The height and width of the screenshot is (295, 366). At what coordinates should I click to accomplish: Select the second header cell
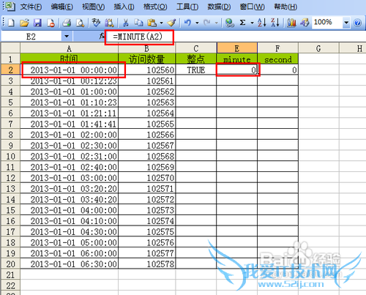click(277, 59)
